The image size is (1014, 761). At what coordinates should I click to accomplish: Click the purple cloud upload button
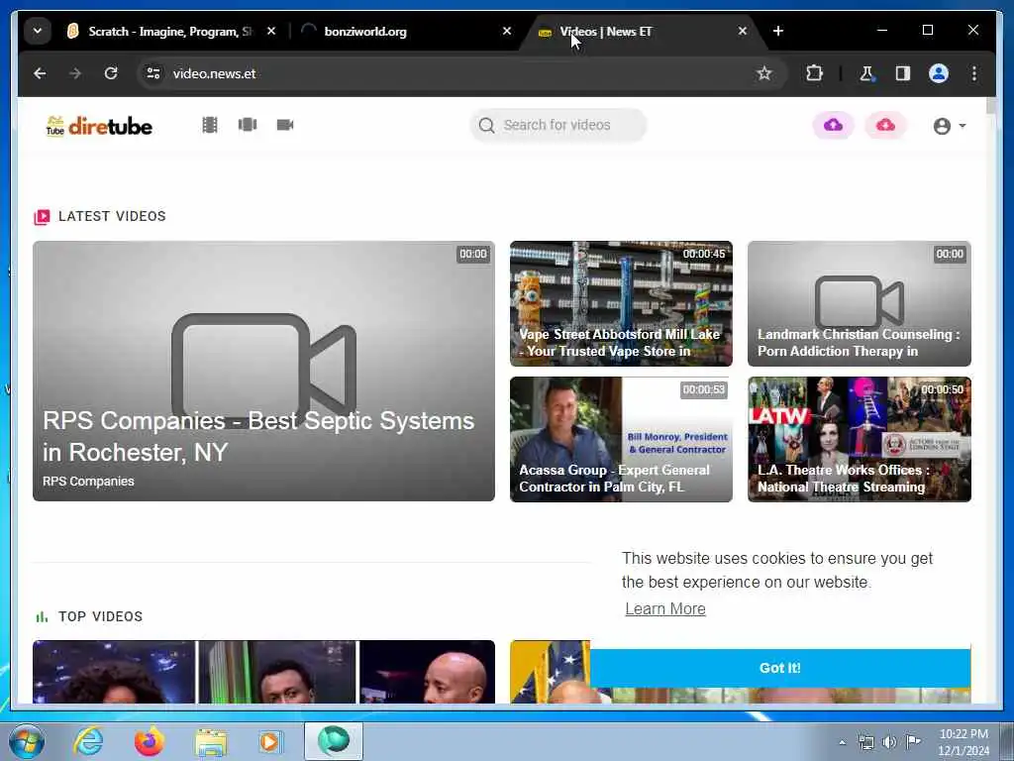tap(833, 125)
